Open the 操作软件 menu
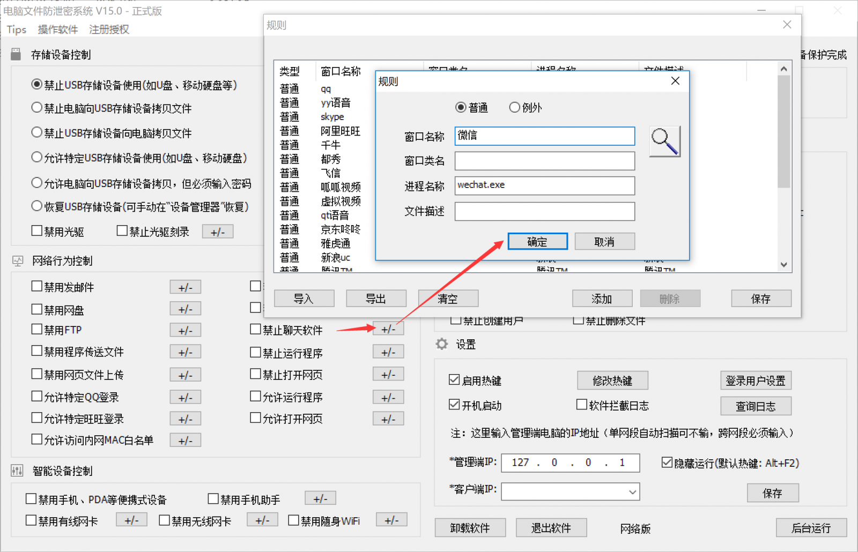 tap(57, 29)
